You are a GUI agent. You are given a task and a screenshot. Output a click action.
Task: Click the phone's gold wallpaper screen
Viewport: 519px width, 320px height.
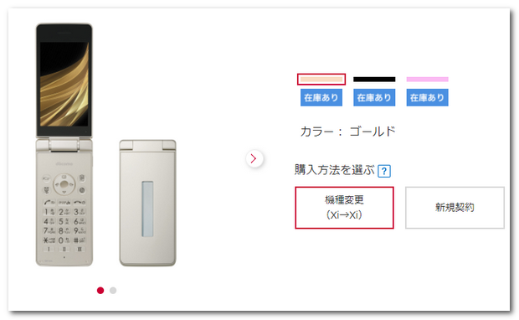(64, 84)
